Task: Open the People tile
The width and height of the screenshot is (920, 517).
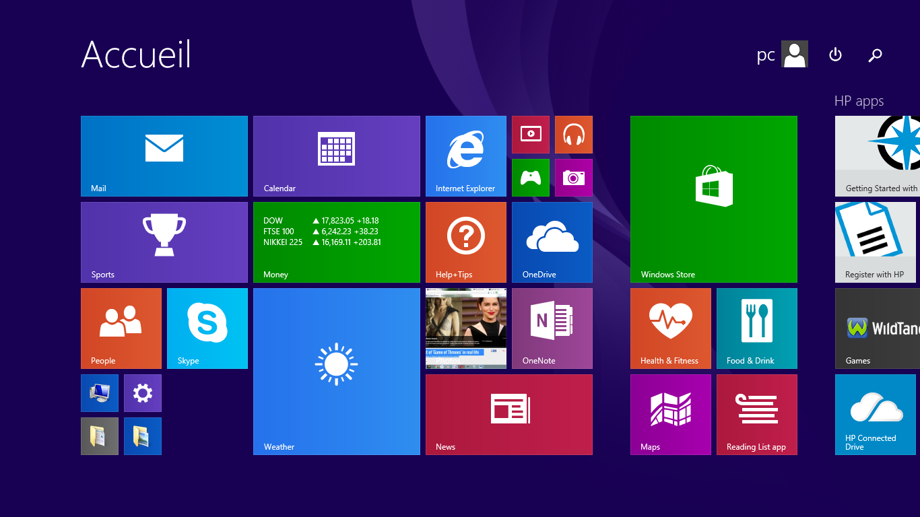Action: [121, 329]
